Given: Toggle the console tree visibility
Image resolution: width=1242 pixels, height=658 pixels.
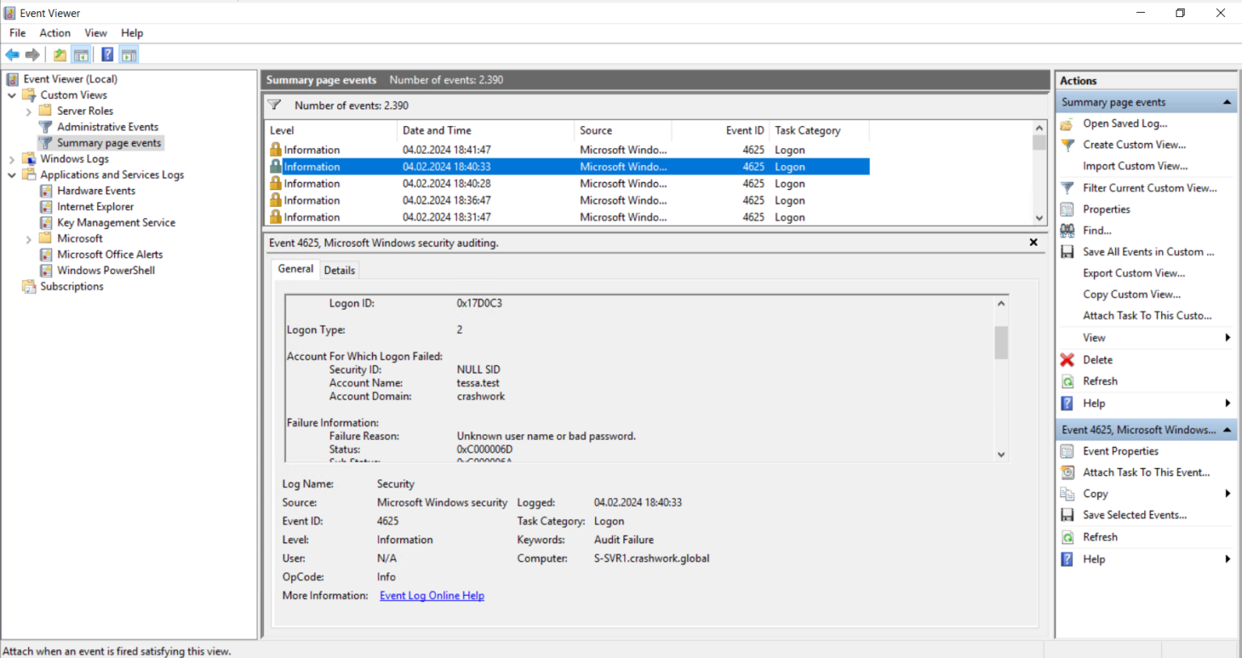Looking at the screenshot, I should click(82, 54).
